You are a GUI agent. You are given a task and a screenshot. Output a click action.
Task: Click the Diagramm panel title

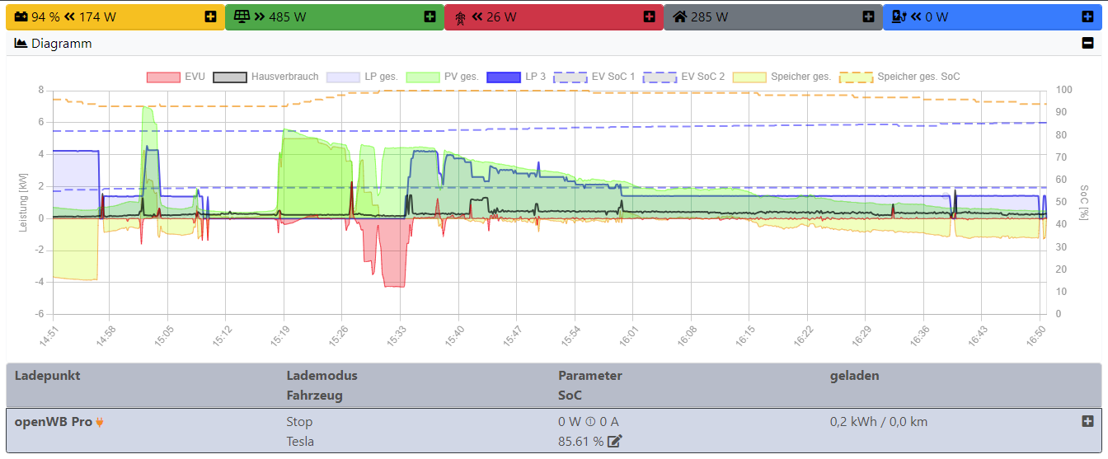coord(62,44)
